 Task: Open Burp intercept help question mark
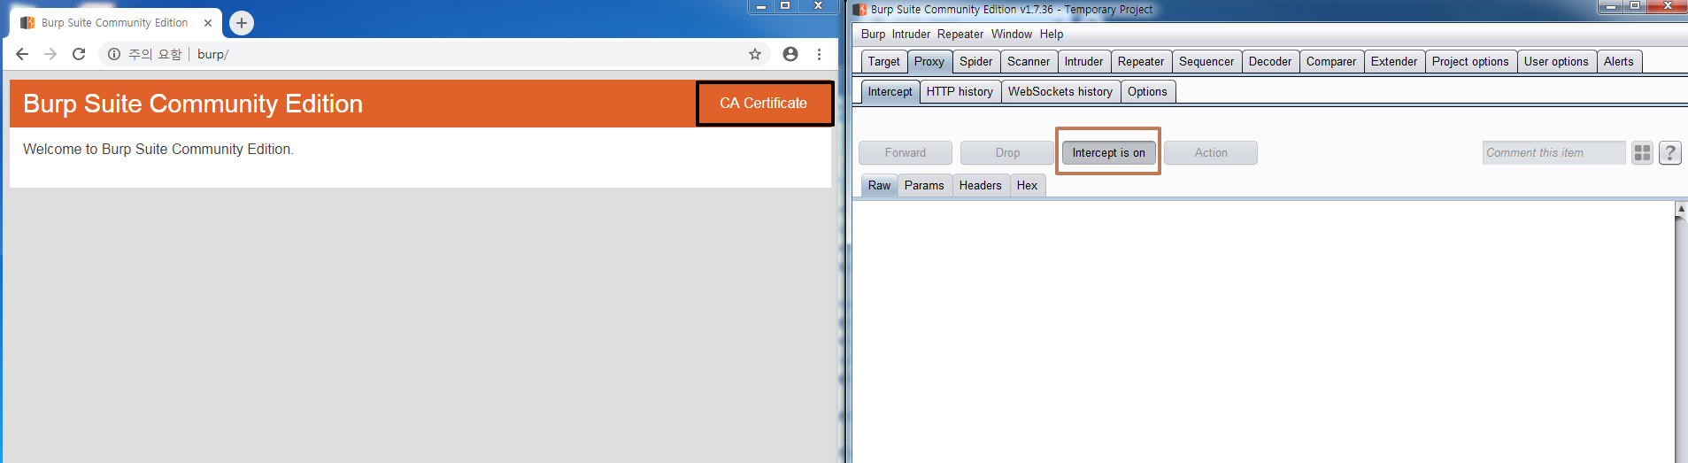[1670, 153]
